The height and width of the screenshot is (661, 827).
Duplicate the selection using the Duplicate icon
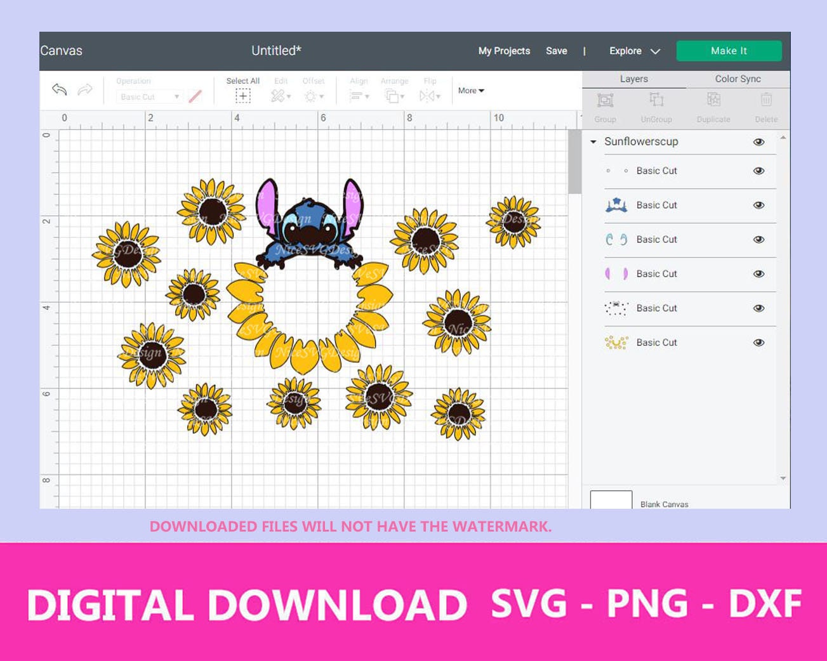[x=713, y=100]
